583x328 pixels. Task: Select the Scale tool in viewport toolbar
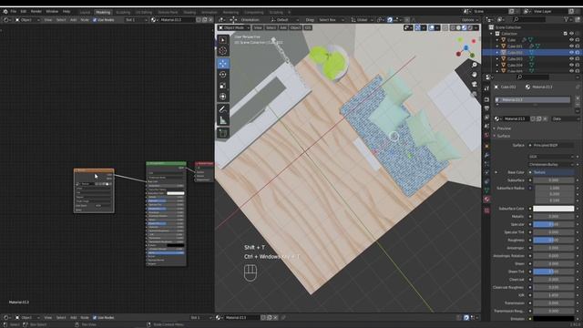tap(222, 86)
